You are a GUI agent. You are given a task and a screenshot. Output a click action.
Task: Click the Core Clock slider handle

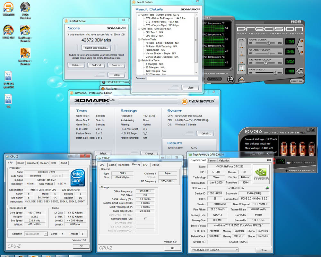[x=268, y=43]
